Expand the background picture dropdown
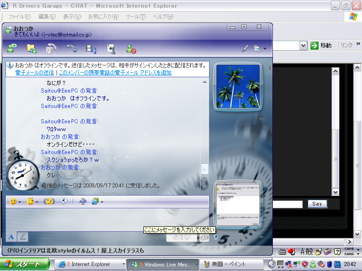The height and width of the screenshot is (271, 362). [102, 202]
